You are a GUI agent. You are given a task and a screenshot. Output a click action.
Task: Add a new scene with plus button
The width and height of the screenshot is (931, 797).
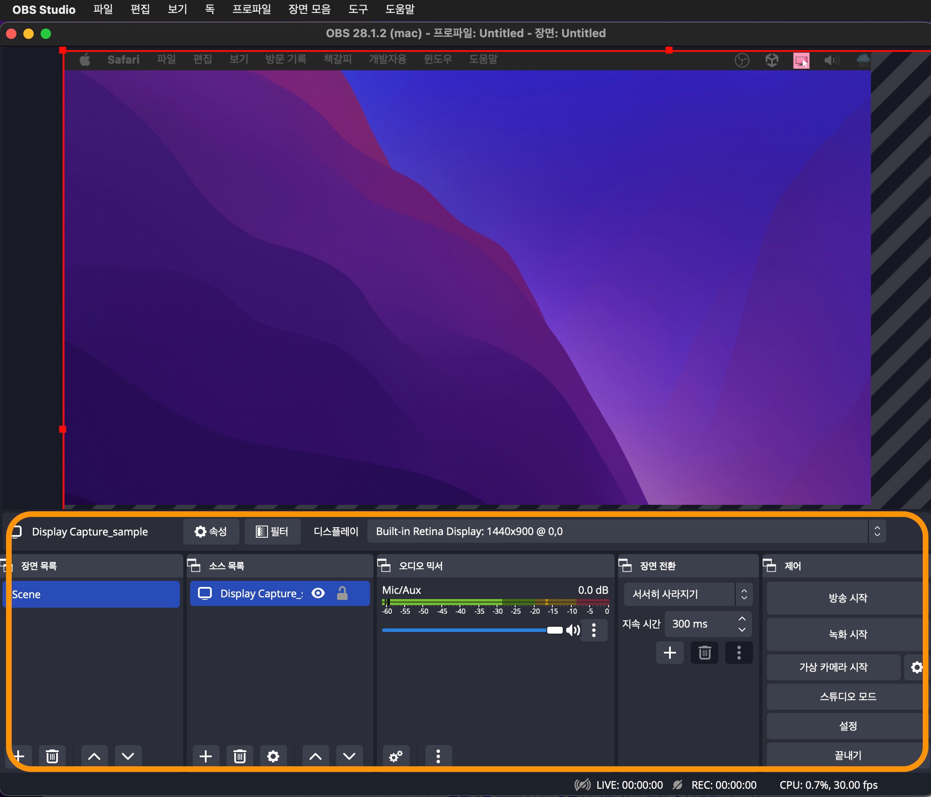pos(19,756)
